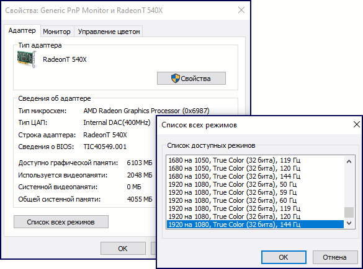Viewport: 363px width, 269px height.
Task: Click the shield icon on the Свойства button
Action: pyautogui.click(x=175, y=79)
